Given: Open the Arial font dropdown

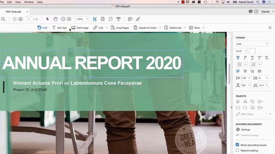Looking at the screenshot, I should (252, 44).
